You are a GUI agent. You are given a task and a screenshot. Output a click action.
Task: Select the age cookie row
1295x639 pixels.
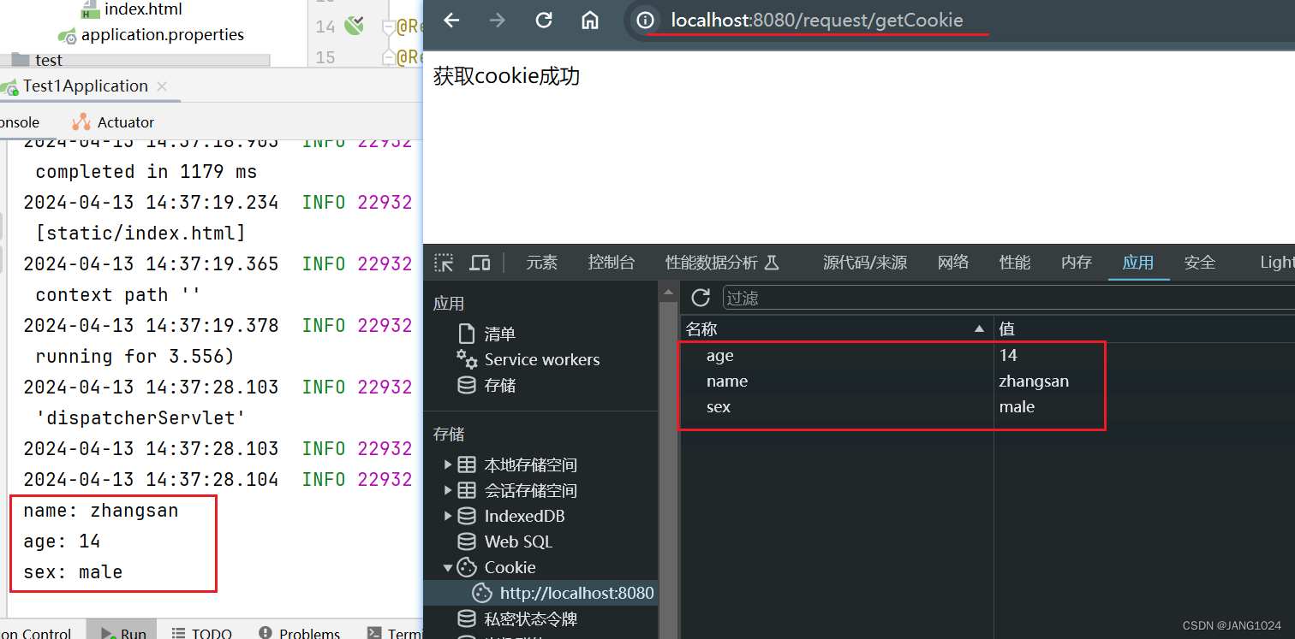tap(988, 355)
